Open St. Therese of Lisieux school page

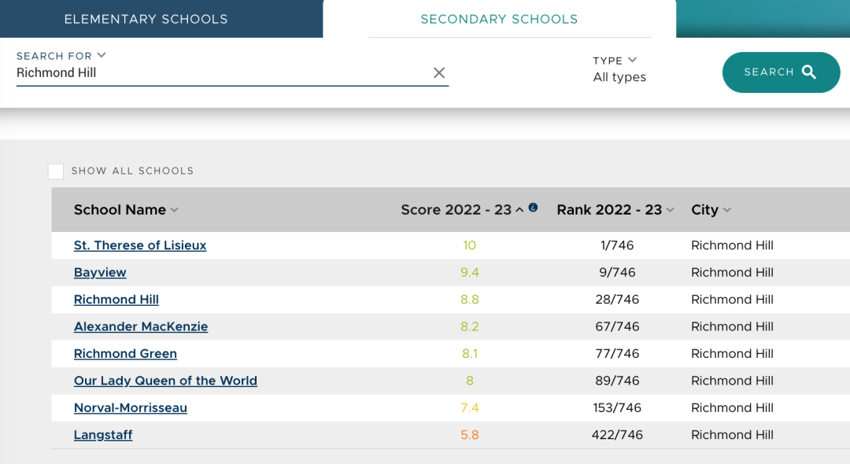point(140,245)
